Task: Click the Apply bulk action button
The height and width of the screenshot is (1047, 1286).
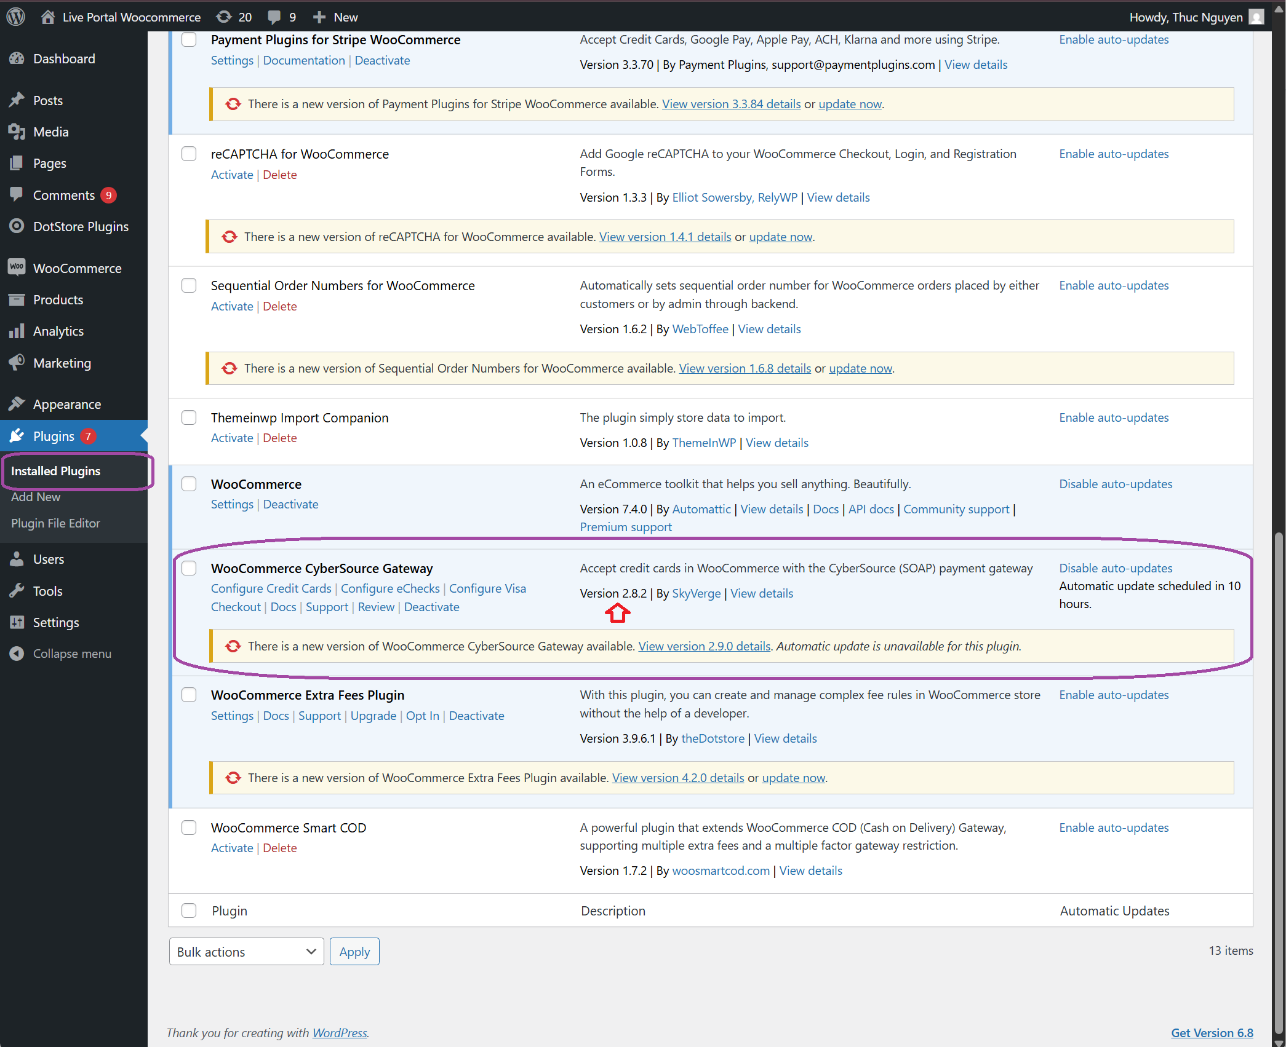Action: pos(354,952)
